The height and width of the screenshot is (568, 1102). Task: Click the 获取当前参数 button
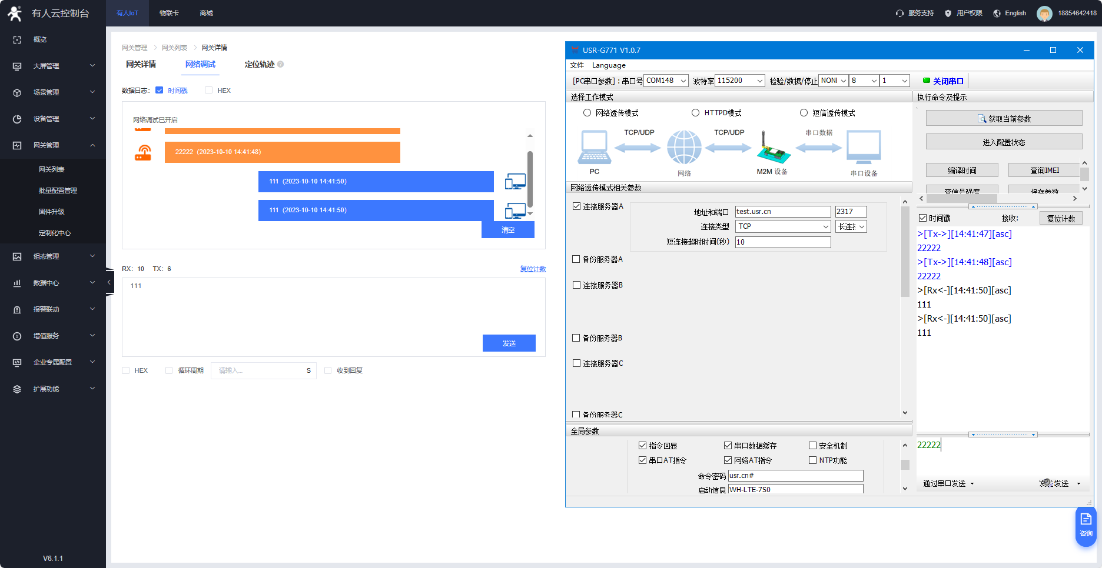[1004, 119]
